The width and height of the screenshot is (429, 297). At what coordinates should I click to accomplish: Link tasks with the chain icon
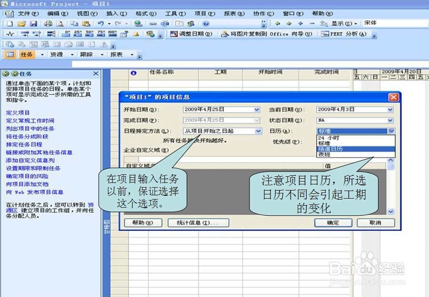[x=153, y=24]
